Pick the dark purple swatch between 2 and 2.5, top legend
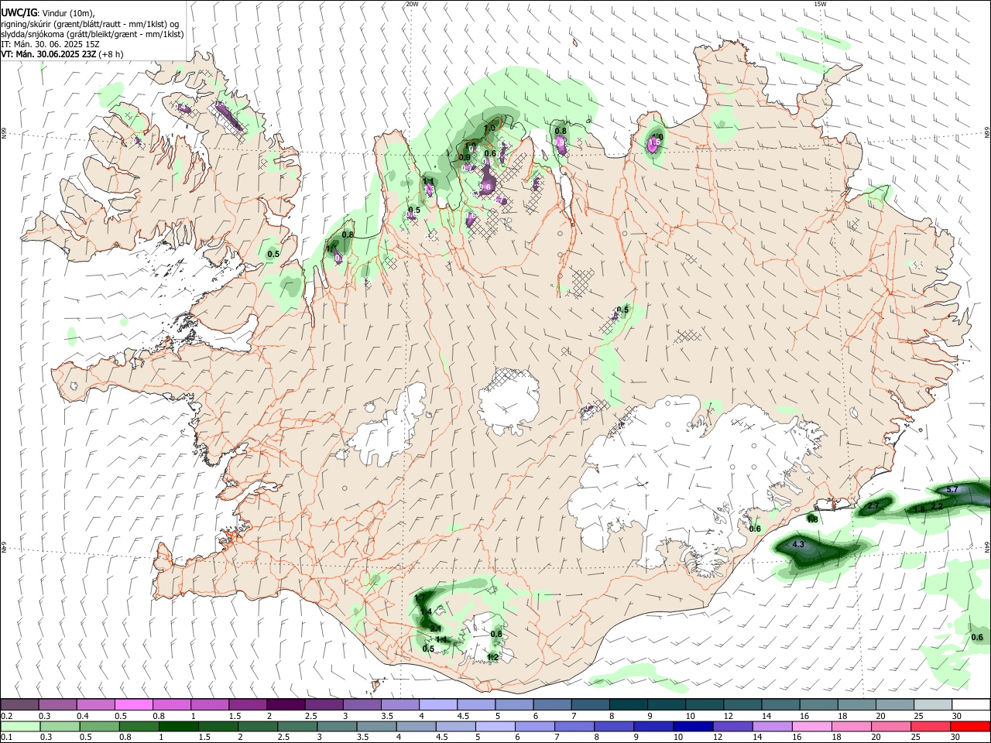 tap(286, 705)
